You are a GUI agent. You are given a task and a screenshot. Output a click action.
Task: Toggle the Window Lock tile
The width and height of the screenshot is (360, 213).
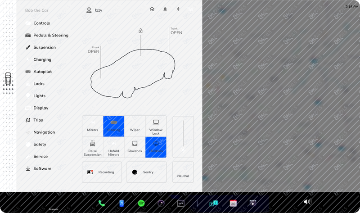click(156, 126)
